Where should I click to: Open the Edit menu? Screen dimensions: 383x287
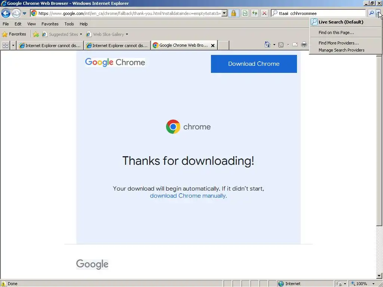18,24
